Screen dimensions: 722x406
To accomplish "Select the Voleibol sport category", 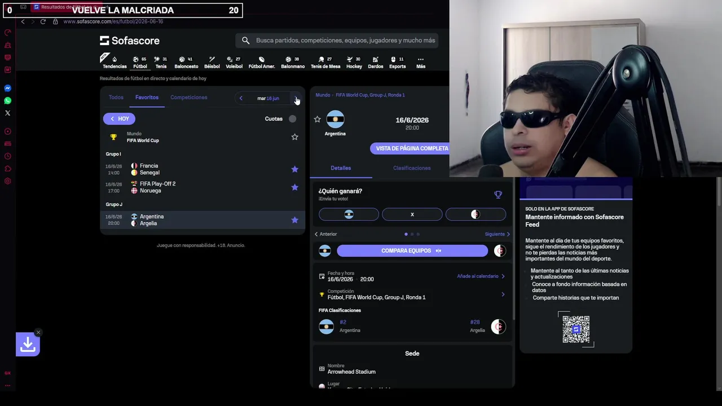I will click(x=234, y=62).
